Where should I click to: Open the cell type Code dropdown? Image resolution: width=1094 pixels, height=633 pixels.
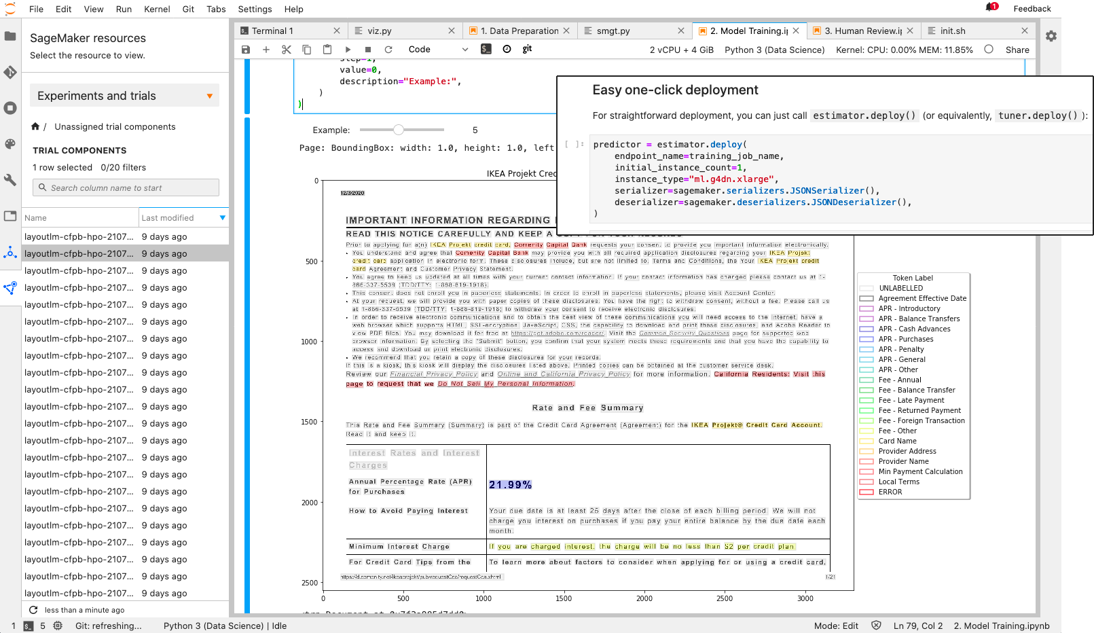click(x=438, y=50)
